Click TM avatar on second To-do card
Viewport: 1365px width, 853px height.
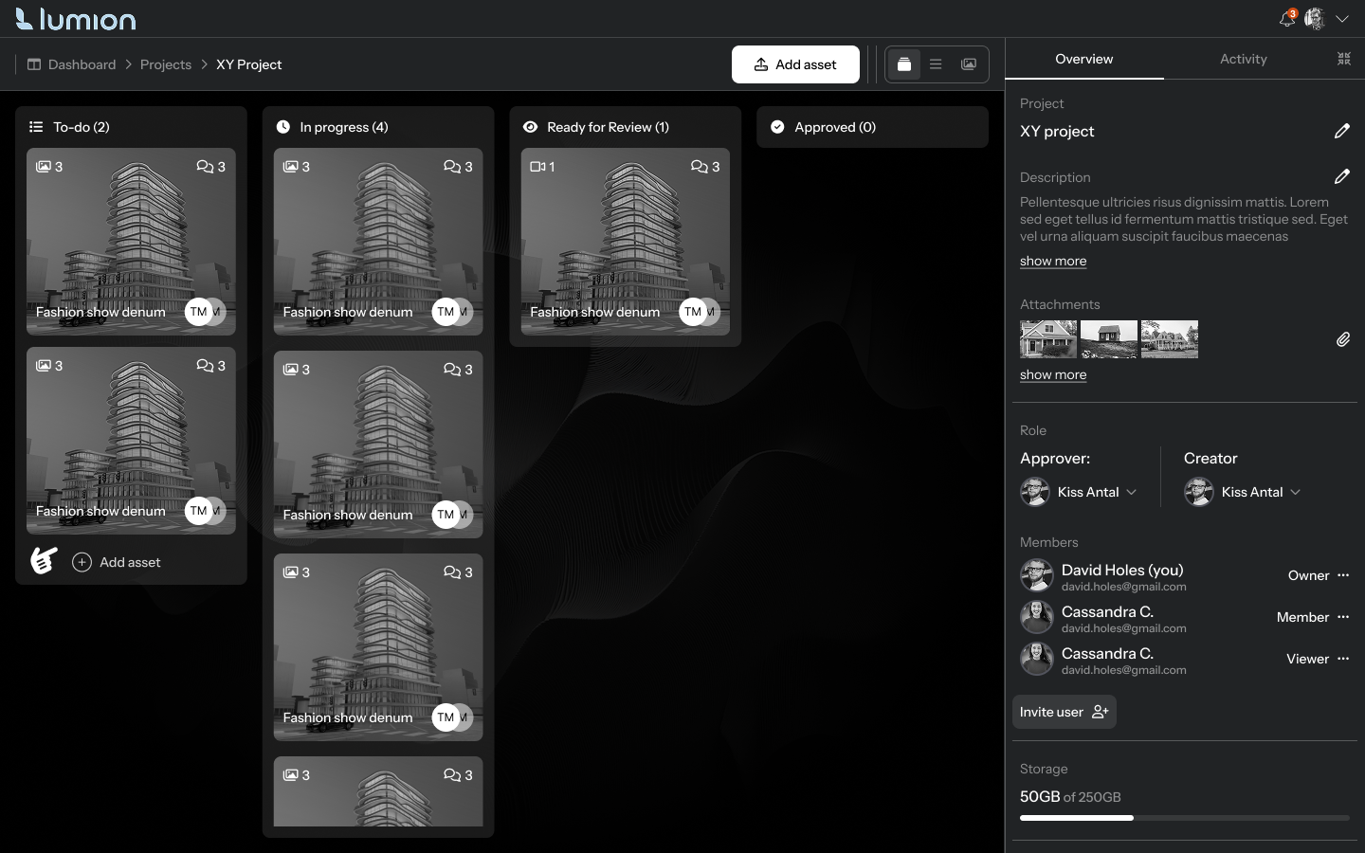(198, 511)
